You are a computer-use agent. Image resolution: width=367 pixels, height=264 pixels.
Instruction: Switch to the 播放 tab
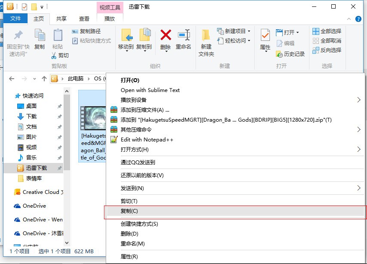[110, 19]
